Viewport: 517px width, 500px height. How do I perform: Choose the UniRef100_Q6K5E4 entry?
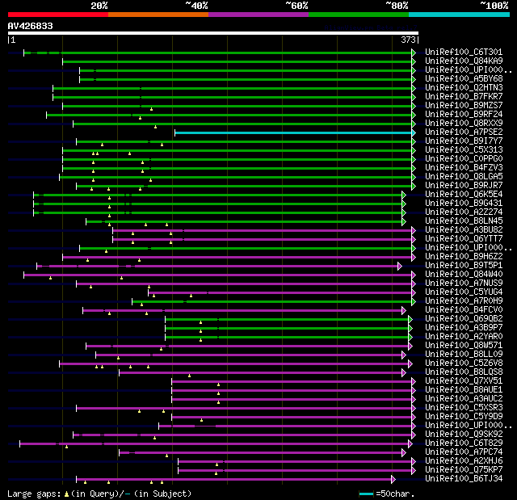tap(464, 195)
